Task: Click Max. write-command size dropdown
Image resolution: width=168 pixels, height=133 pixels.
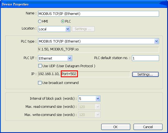Action: tap(89, 115)
